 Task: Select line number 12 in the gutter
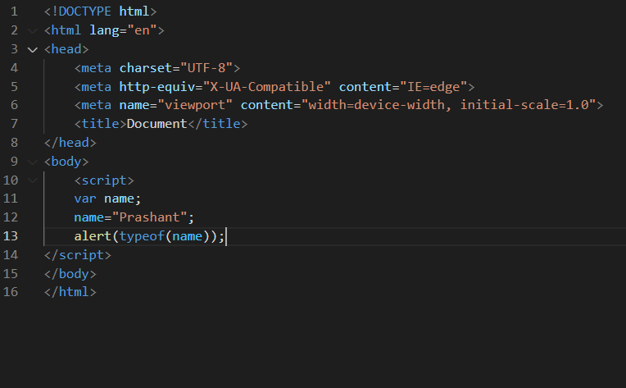click(x=11, y=217)
